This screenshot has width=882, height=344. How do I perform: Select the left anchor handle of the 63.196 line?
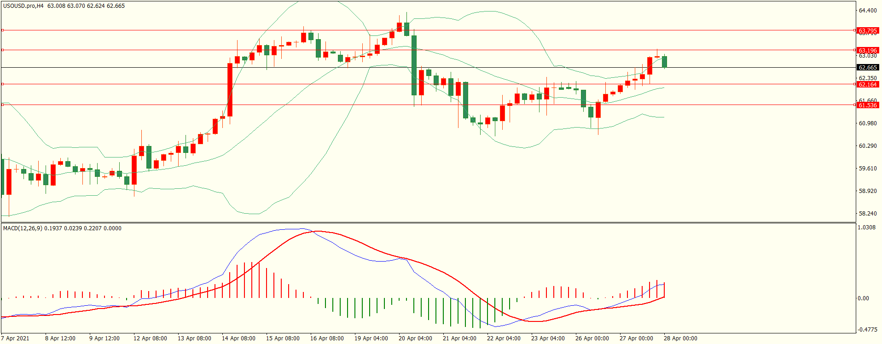pos(2,50)
